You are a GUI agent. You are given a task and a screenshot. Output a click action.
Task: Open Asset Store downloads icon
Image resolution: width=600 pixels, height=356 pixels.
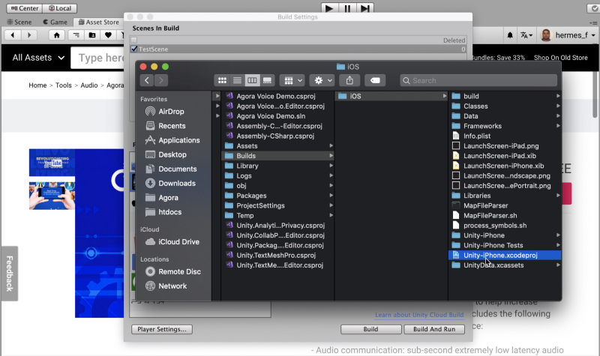point(91,35)
